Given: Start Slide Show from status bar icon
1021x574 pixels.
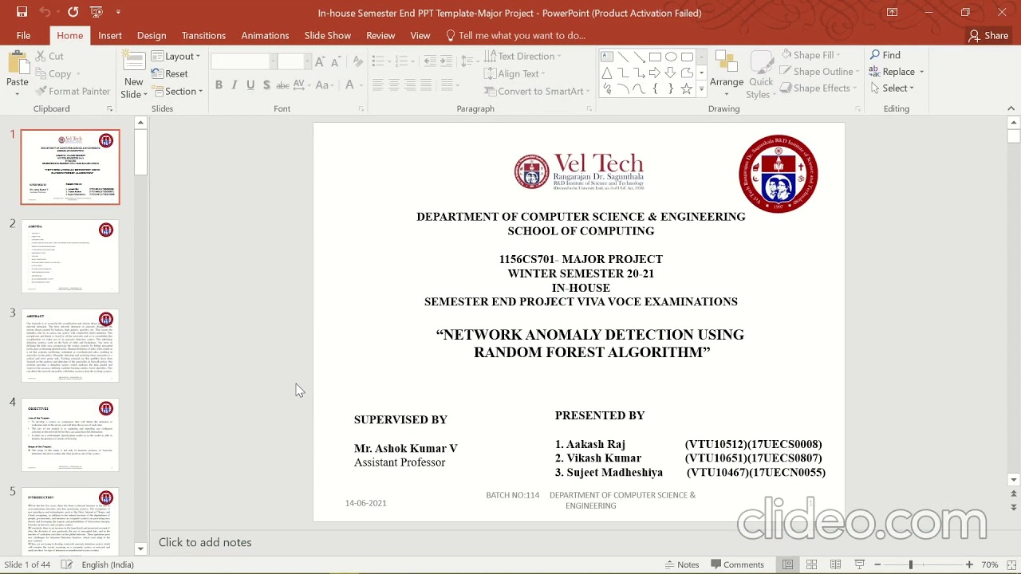Looking at the screenshot, I should click(859, 564).
